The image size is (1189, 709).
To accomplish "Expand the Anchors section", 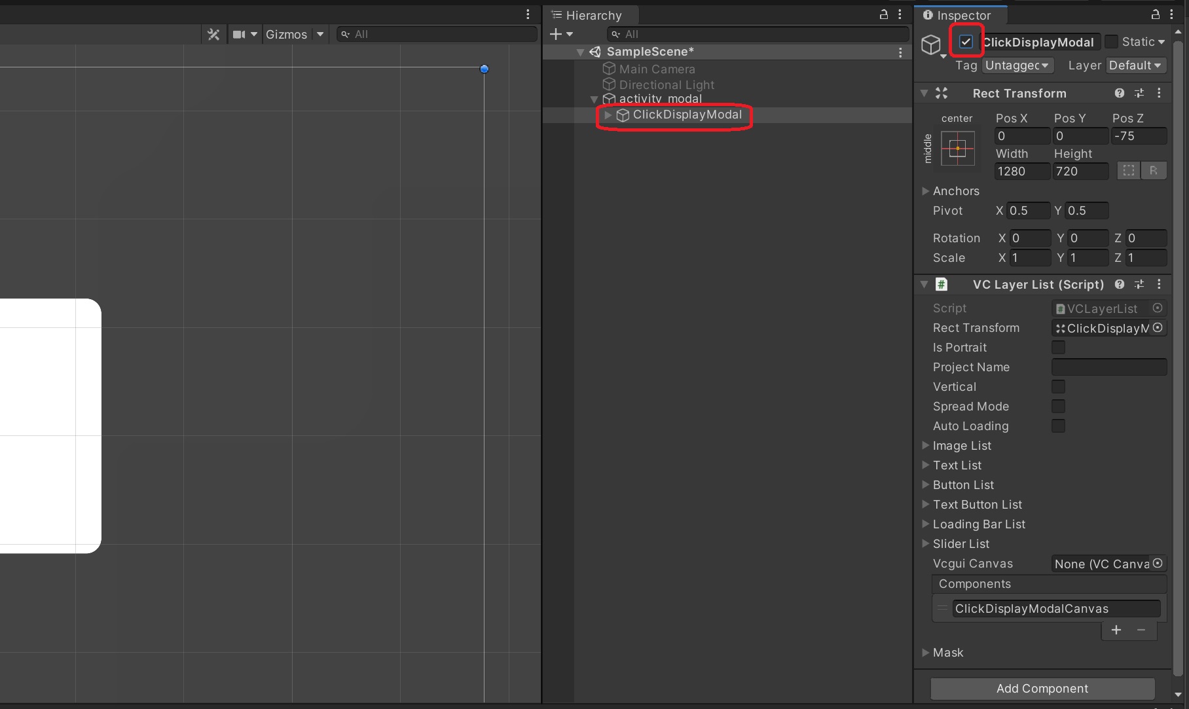I will coord(925,191).
